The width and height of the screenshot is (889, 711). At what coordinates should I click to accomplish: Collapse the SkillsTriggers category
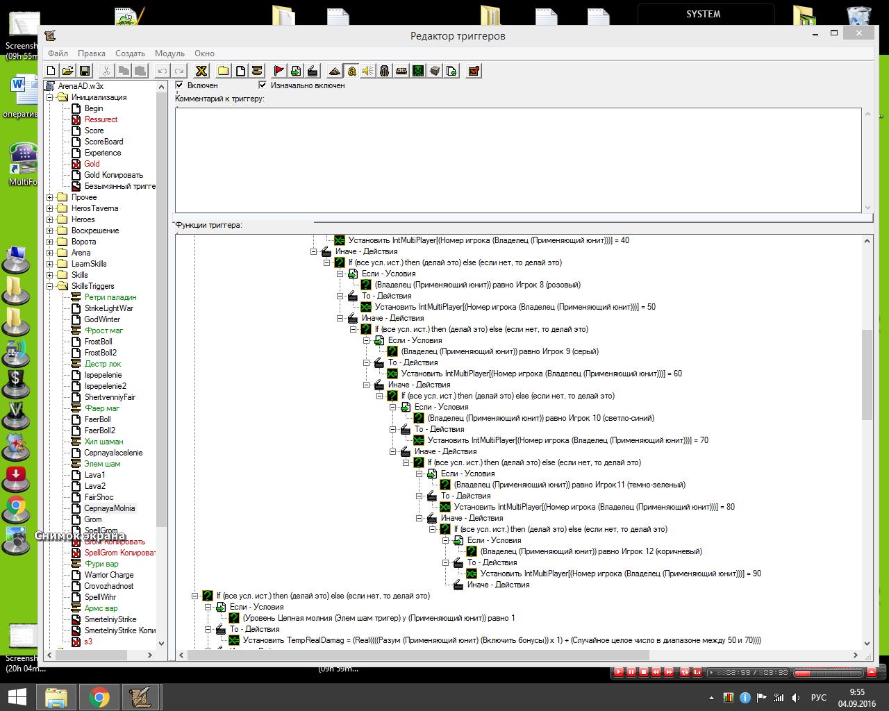[x=50, y=286]
